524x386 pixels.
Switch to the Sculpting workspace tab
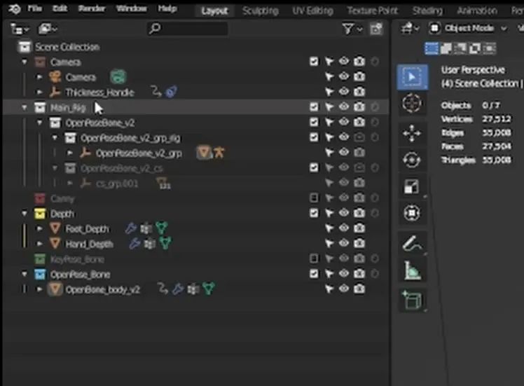pyautogui.click(x=261, y=11)
